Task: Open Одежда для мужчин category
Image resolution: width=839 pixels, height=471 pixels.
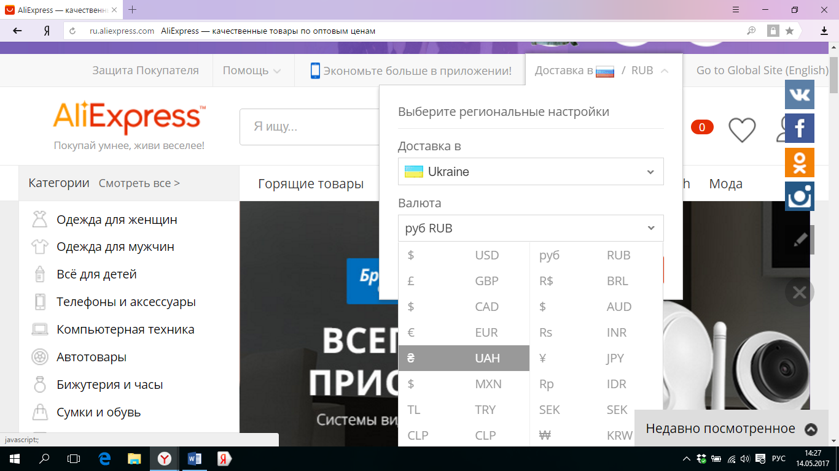Action: pyautogui.click(x=115, y=247)
